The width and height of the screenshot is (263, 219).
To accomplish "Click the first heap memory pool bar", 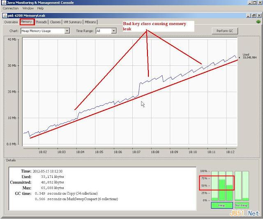I will tap(215, 186).
